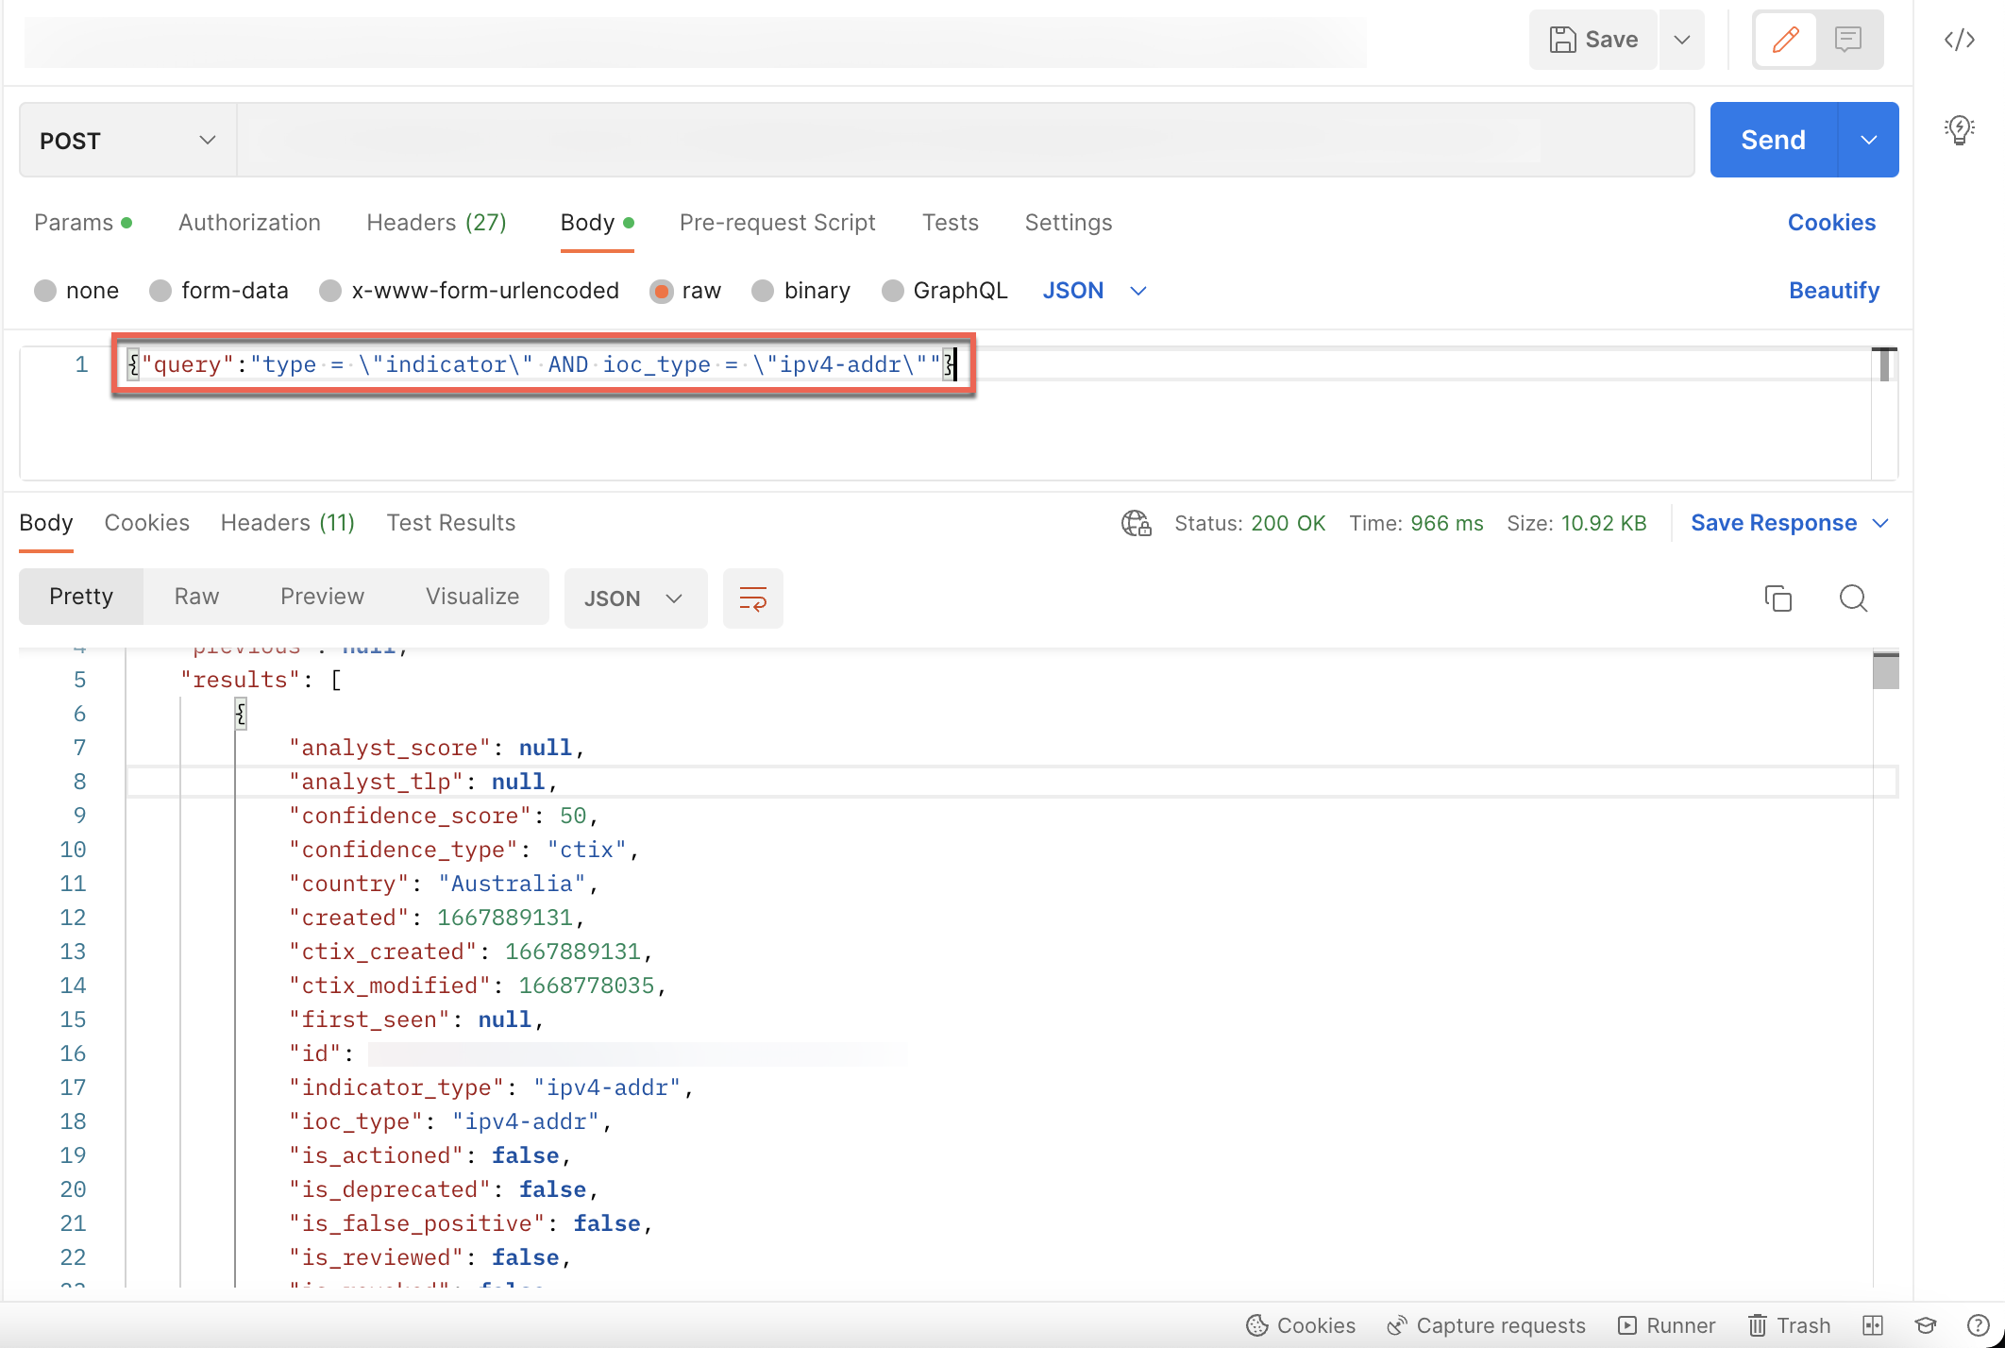This screenshot has height=1348, width=2005.
Task: Click the Size 10.92 KB value
Action: (1603, 523)
